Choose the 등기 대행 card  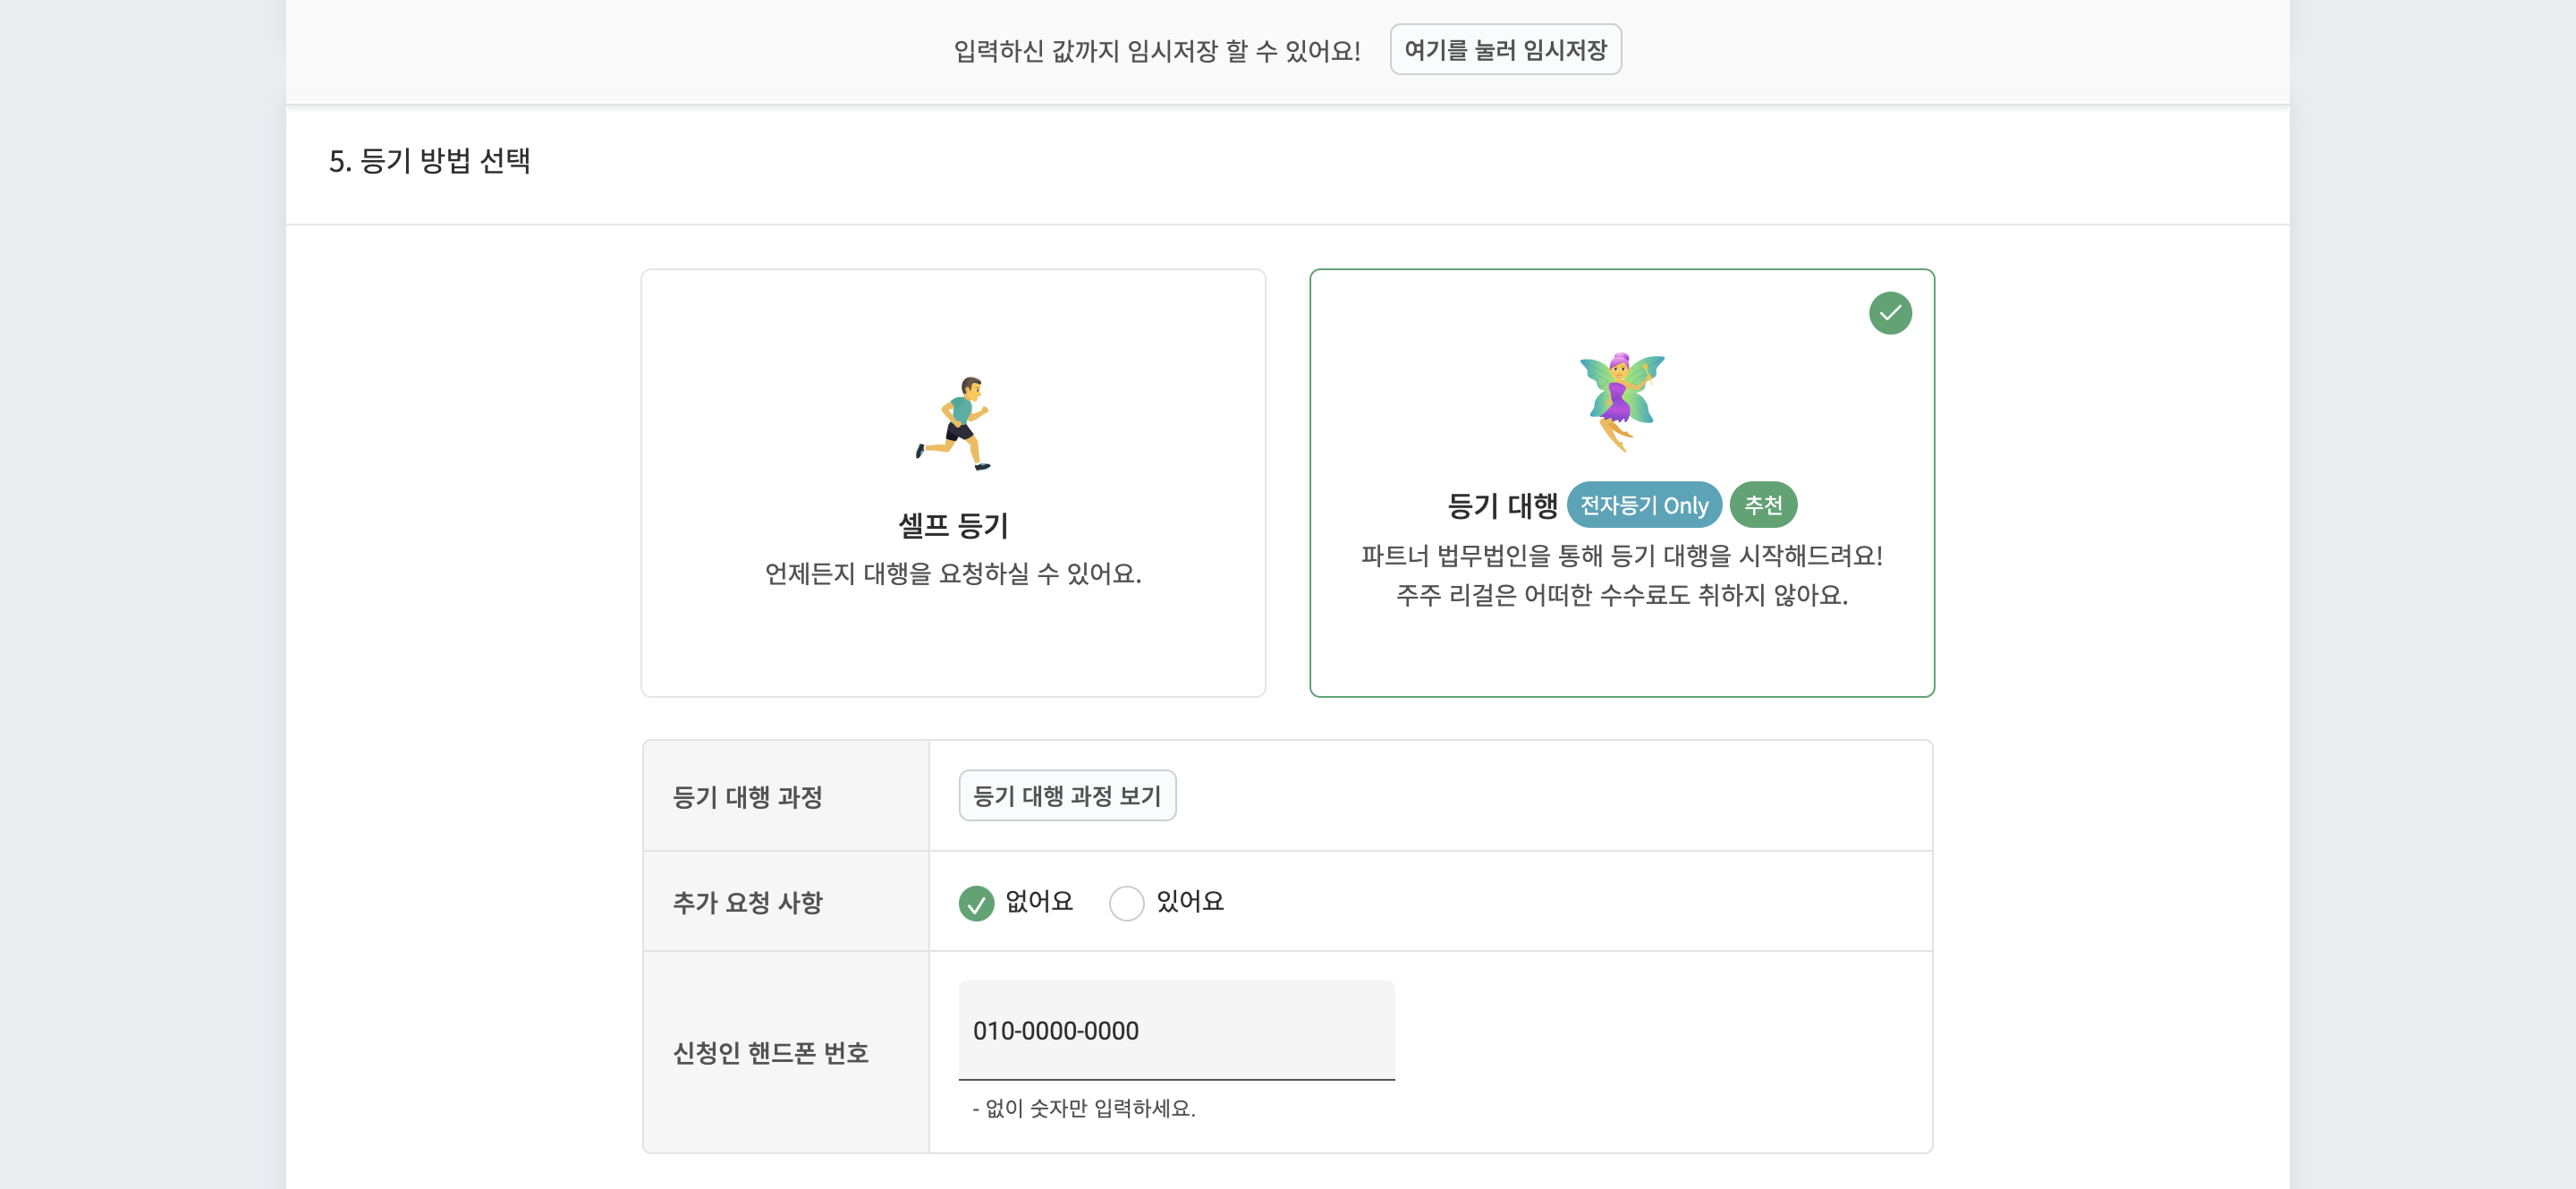coord(1621,483)
